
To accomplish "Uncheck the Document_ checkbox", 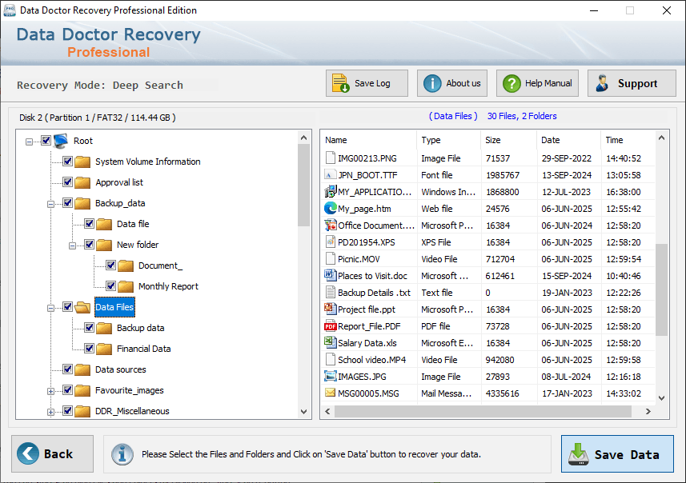I will coord(110,265).
